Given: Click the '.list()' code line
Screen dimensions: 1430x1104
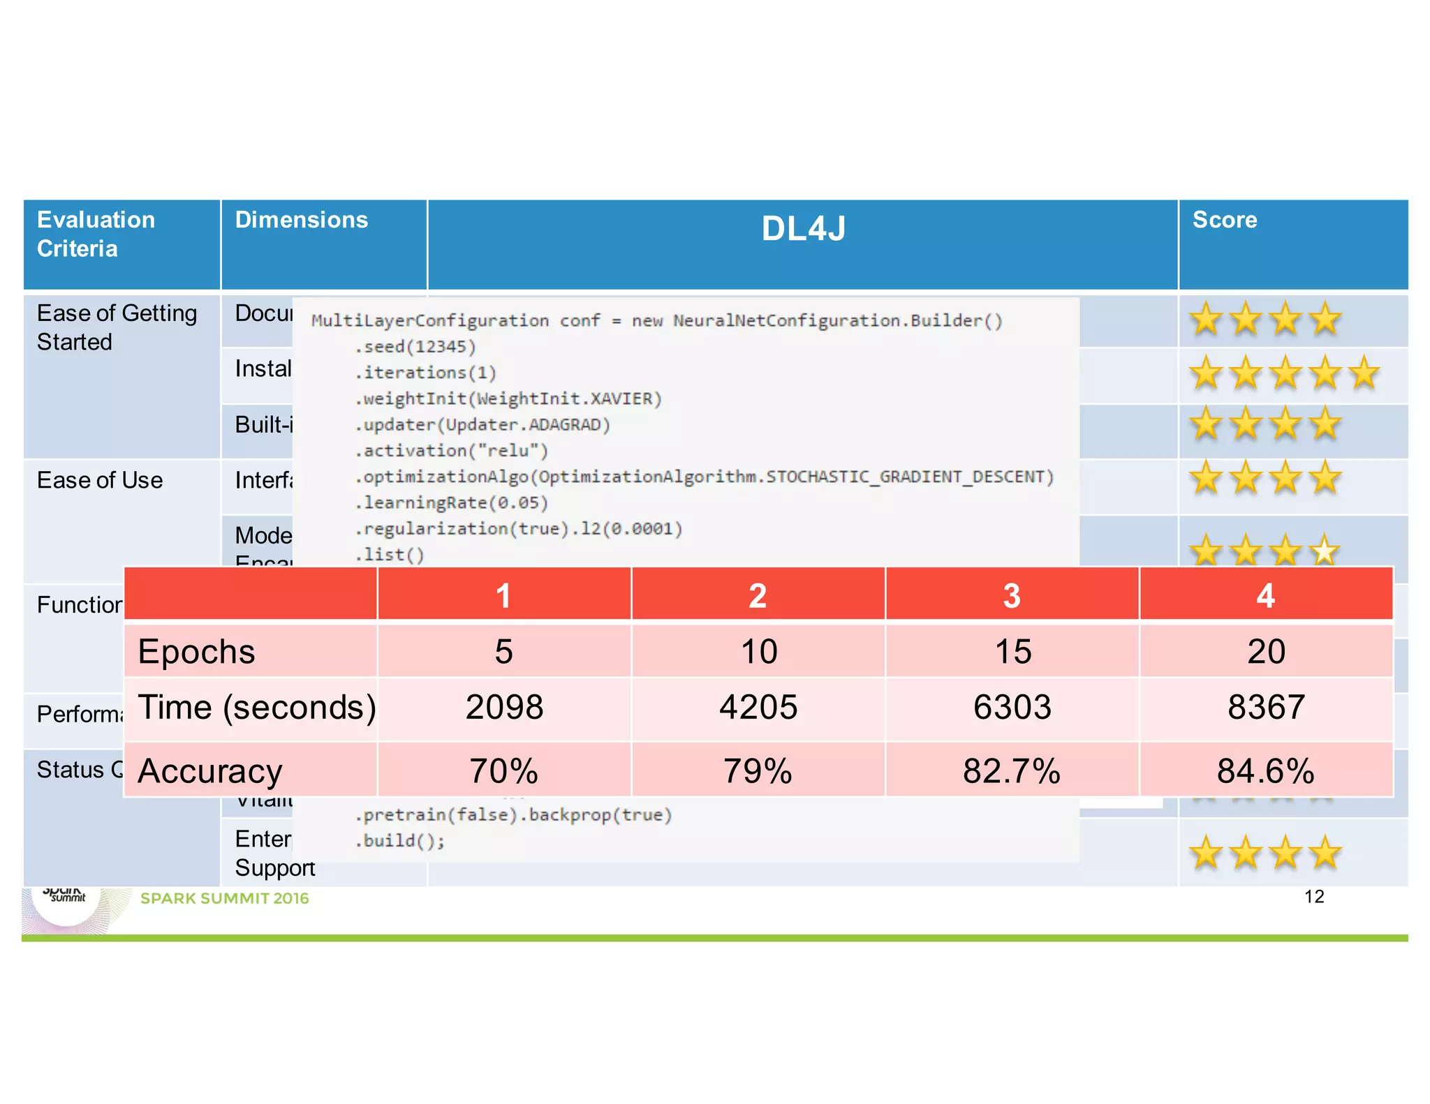Looking at the screenshot, I should [x=390, y=555].
